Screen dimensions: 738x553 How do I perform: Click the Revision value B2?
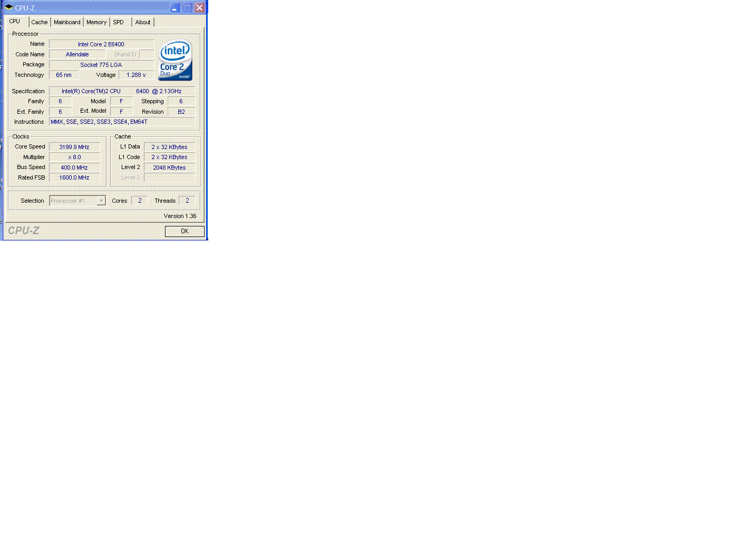(x=181, y=112)
